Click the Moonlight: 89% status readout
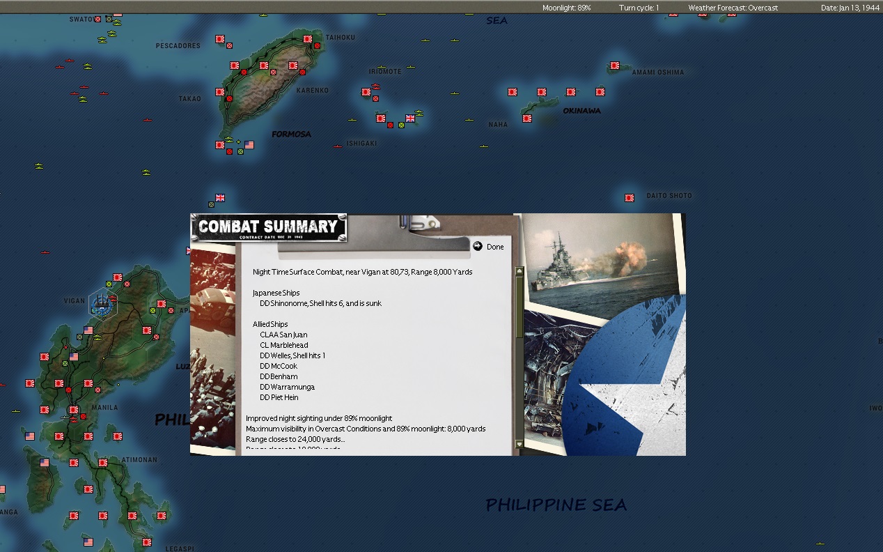Screen dimensions: 883x552 pos(567,8)
